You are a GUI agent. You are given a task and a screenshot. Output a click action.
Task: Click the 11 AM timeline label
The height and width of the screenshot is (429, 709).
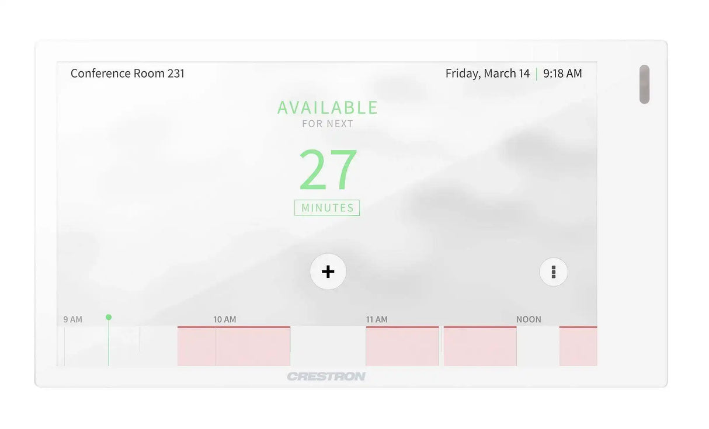coord(377,319)
